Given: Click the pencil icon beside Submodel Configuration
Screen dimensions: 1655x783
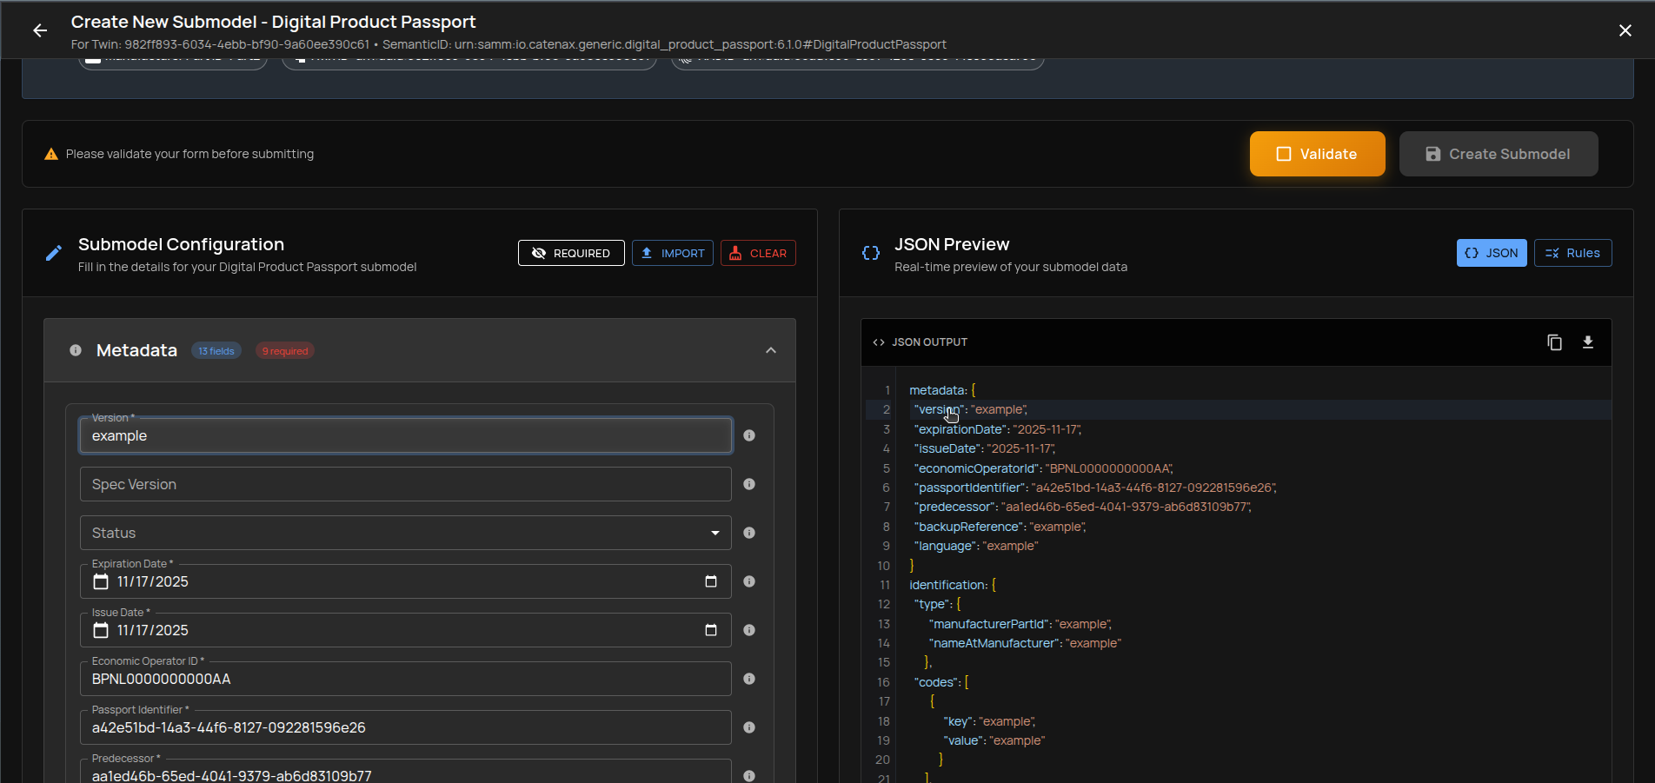Looking at the screenshot, I should (54, 252).
